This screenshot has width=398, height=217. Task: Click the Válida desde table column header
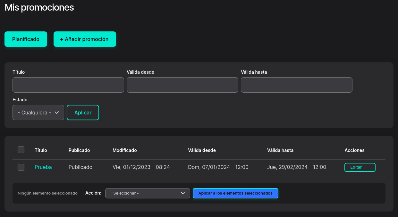[202, 150]
